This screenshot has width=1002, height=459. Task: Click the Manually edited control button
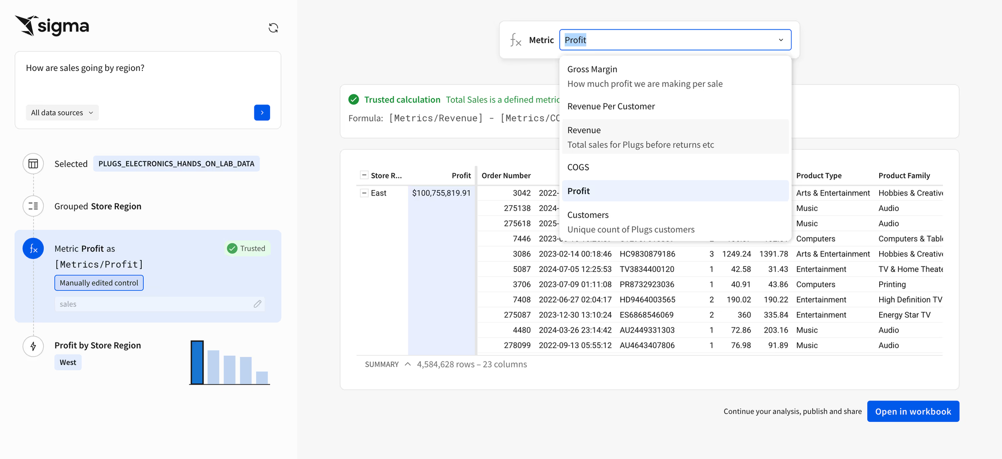99,283
